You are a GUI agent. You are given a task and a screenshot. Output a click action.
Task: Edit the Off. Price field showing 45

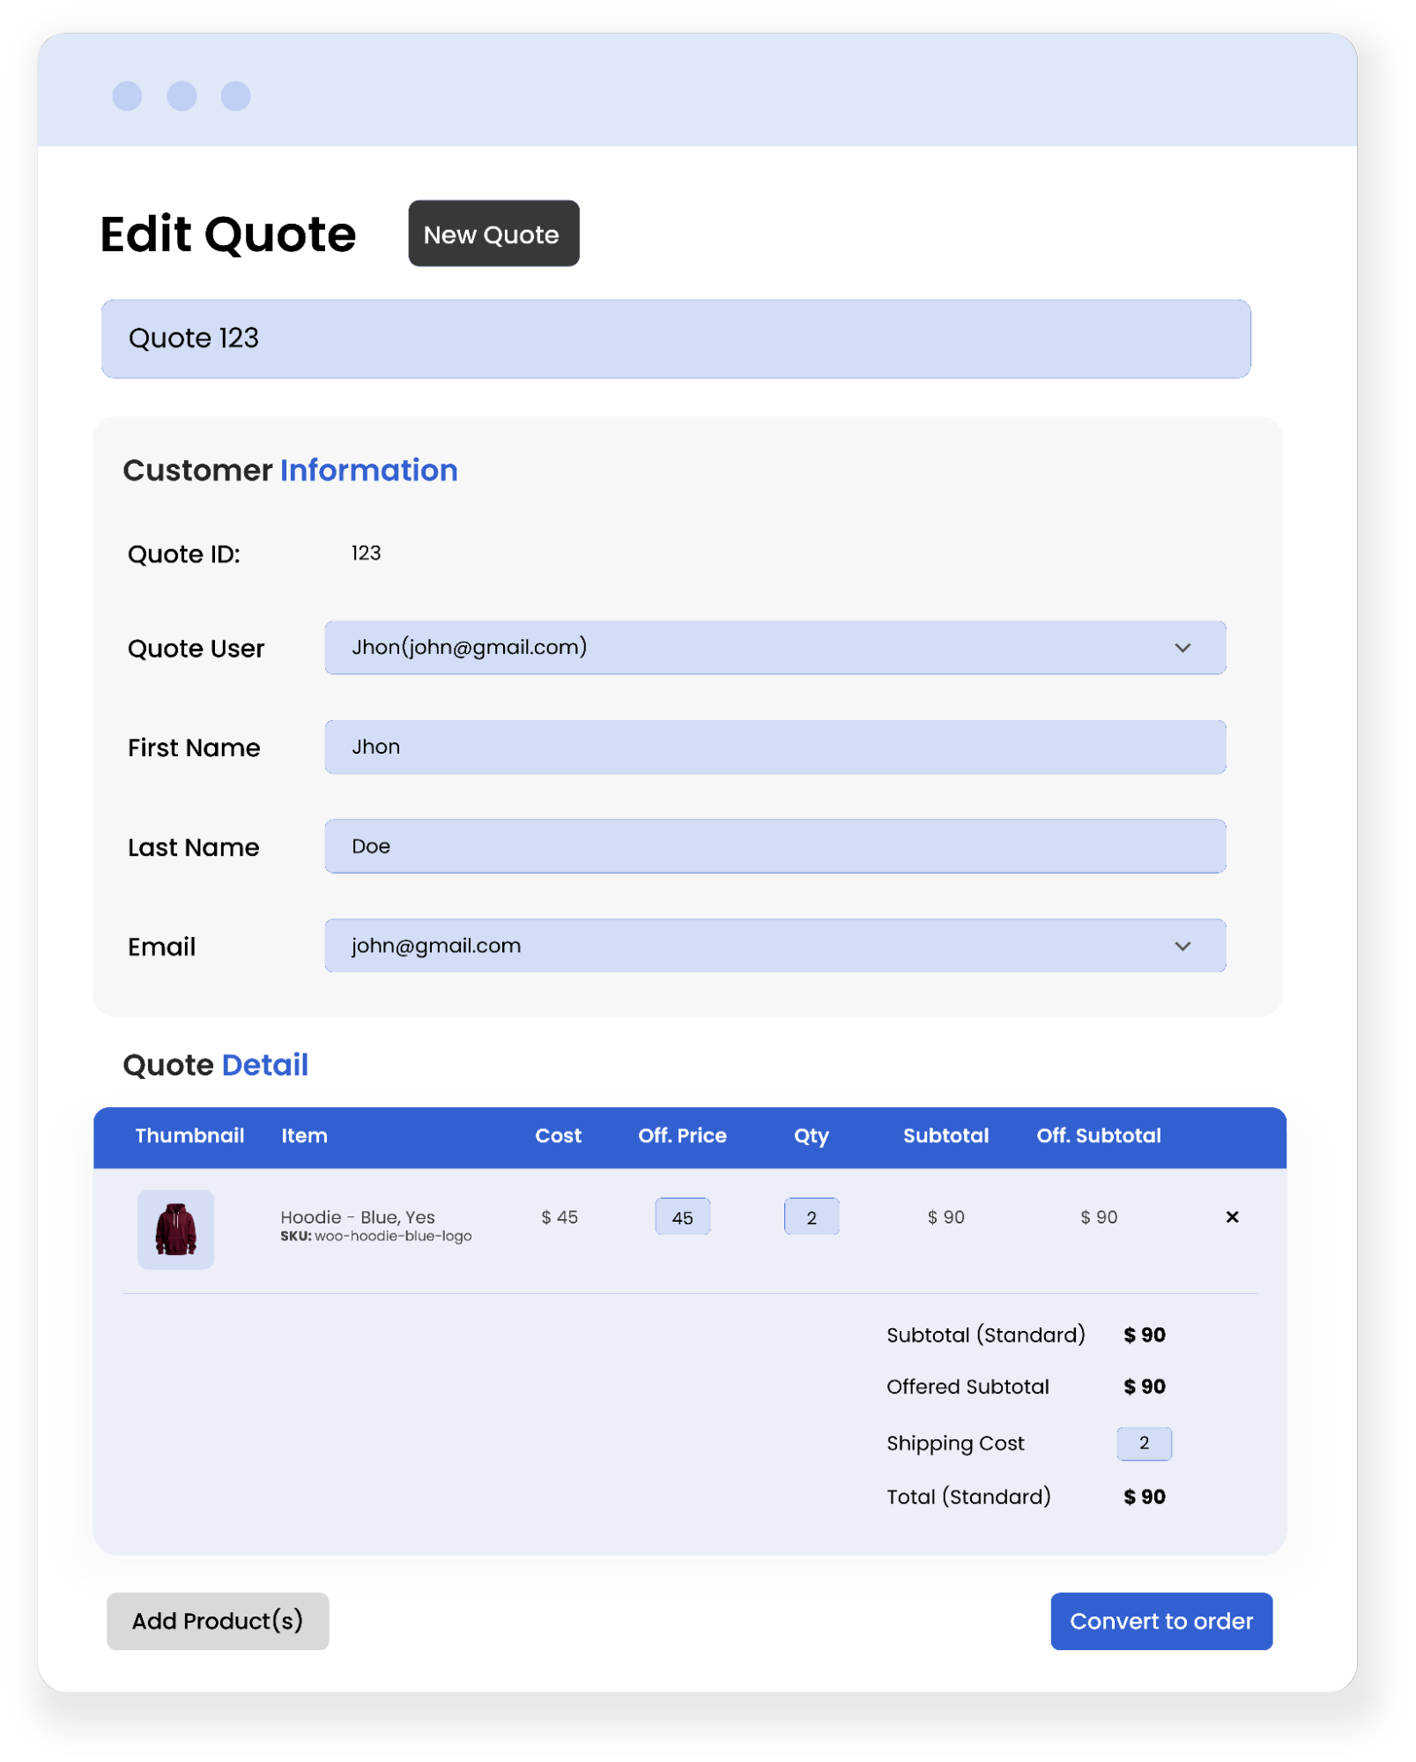[682, 1217]
